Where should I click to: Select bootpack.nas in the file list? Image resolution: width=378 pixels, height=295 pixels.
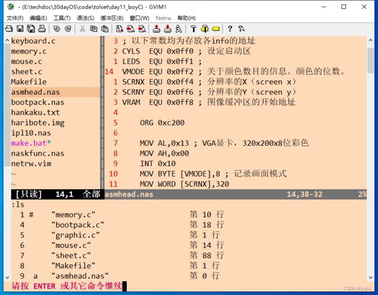38,102
